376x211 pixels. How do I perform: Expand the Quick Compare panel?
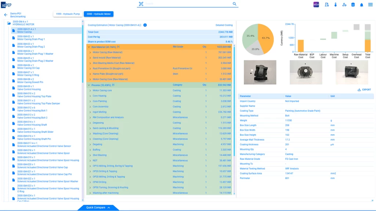[98, 208]
